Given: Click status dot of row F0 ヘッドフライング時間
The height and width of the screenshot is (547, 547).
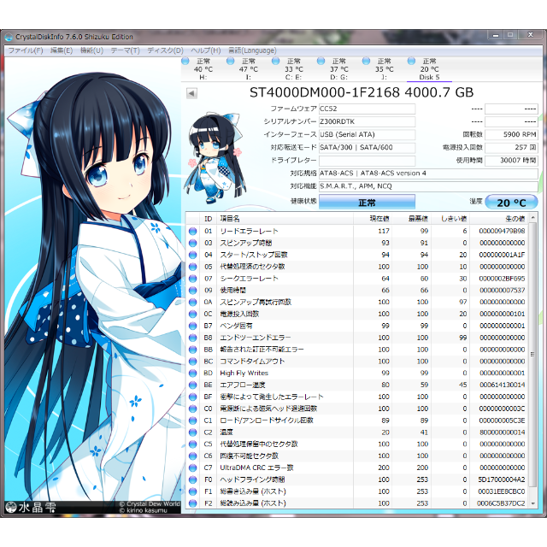Looking at the screenshot, I should 192,479.
